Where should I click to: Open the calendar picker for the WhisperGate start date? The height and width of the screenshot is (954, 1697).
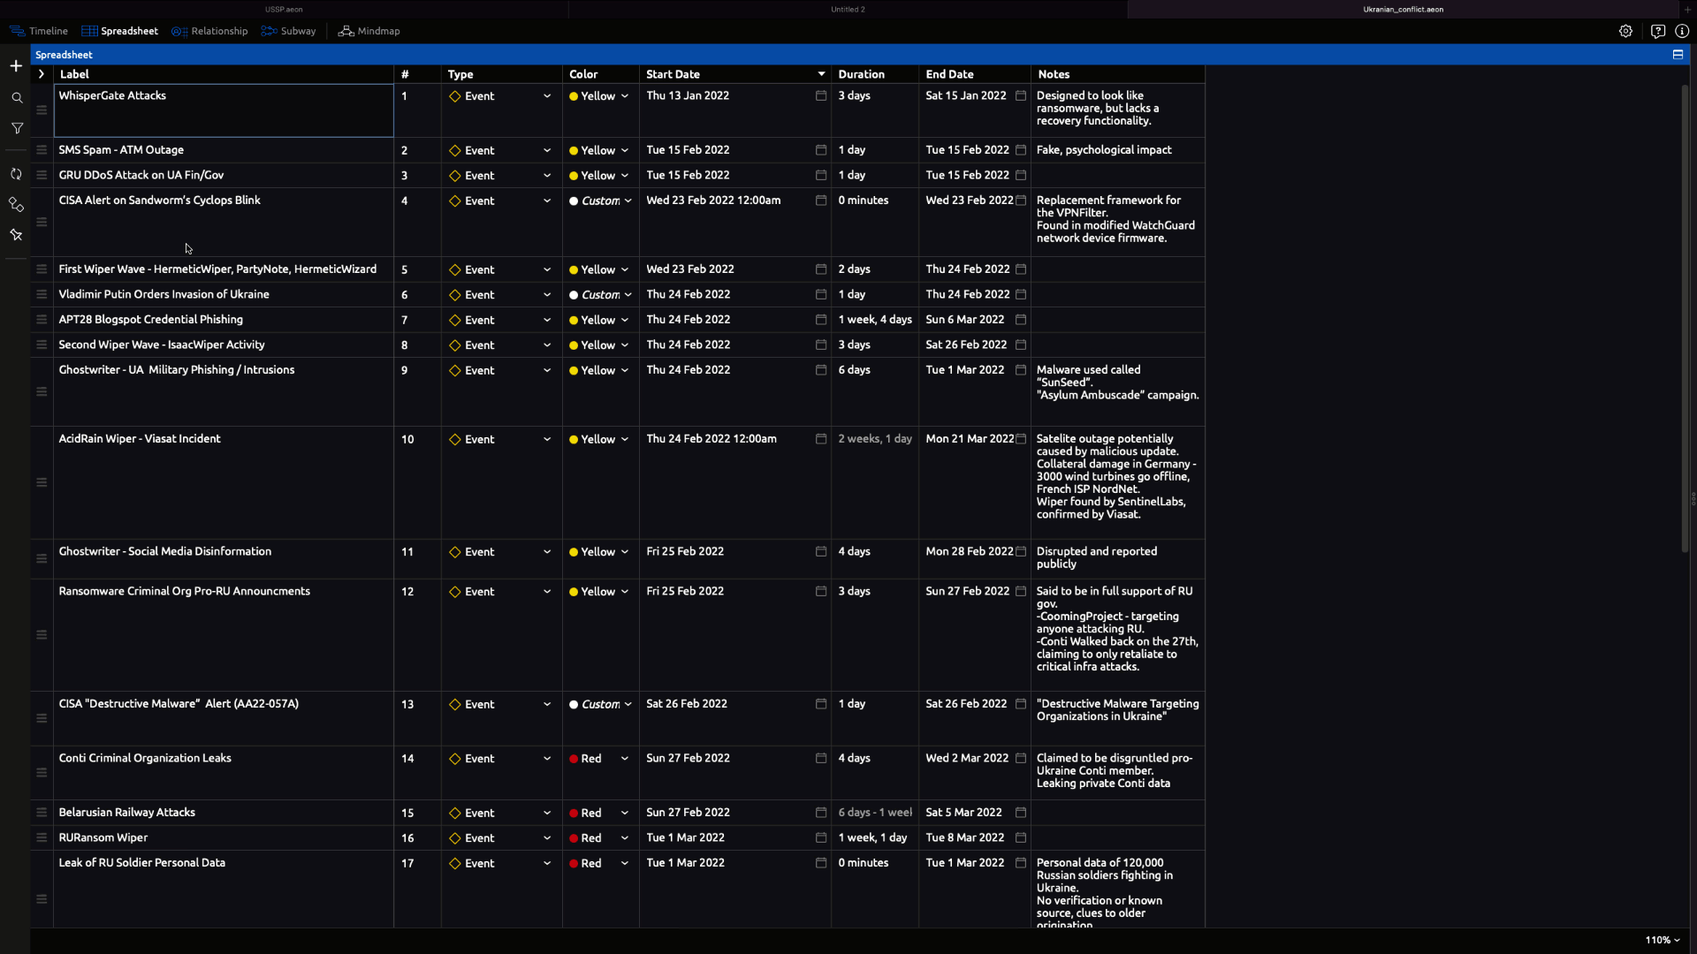820,96
